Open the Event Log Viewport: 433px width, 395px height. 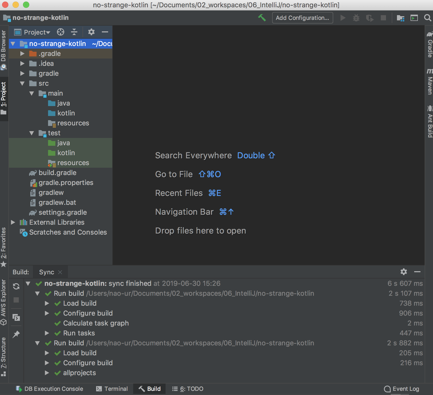click(402, 389)
